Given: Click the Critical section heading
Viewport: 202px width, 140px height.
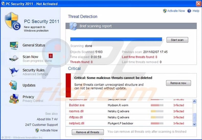Looking at the screenshot, I should (x=74, y=69).
